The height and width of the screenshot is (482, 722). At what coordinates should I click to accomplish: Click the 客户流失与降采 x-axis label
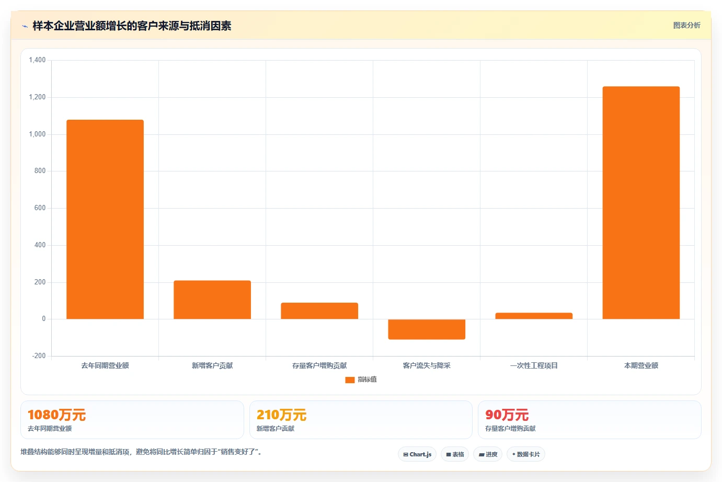coord(427,365)
